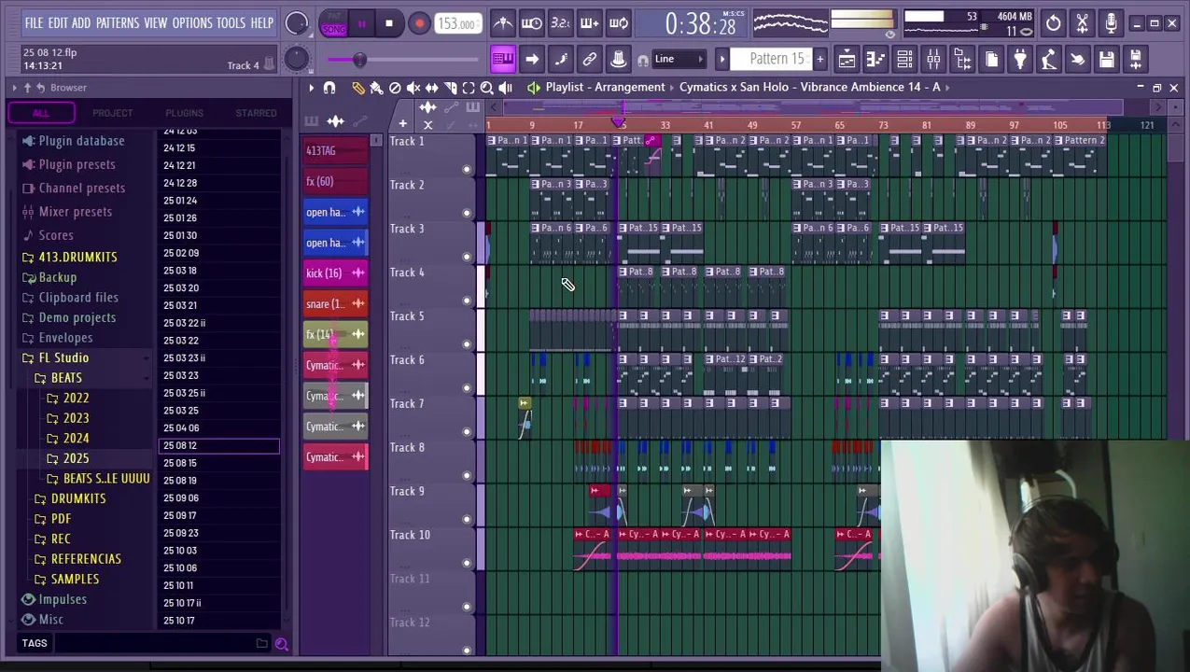Toggle wait for input before recording
This screenshot has width=1190, height=672.
[x=532, y=23]
